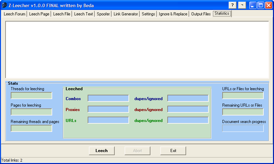Viewport: 274px width, 164px height.
Task: Start leeching with the Leech button
Action: [x=102, y=151]
